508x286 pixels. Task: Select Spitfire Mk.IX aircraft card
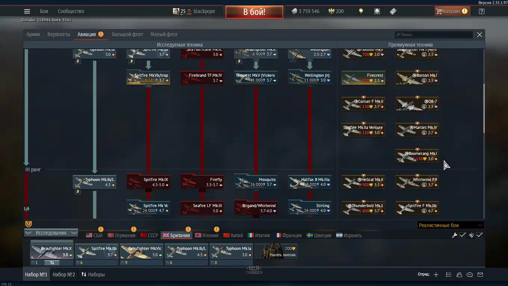pos(148,182)
